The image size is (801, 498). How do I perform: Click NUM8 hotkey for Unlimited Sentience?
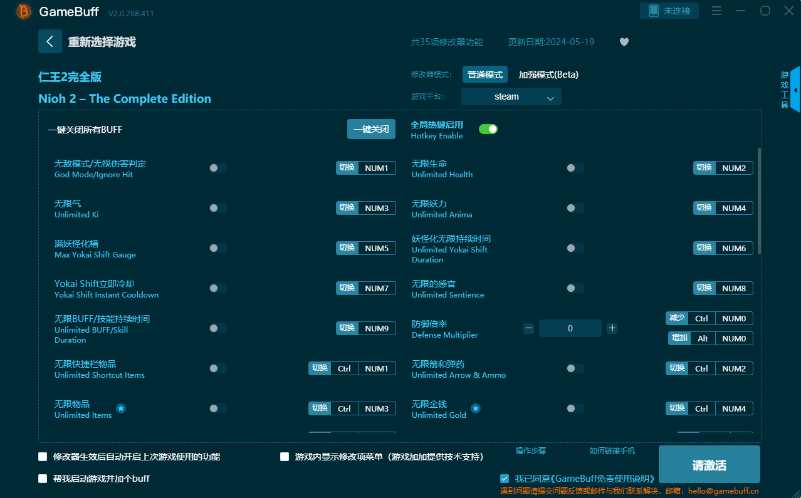click(734, 288)
